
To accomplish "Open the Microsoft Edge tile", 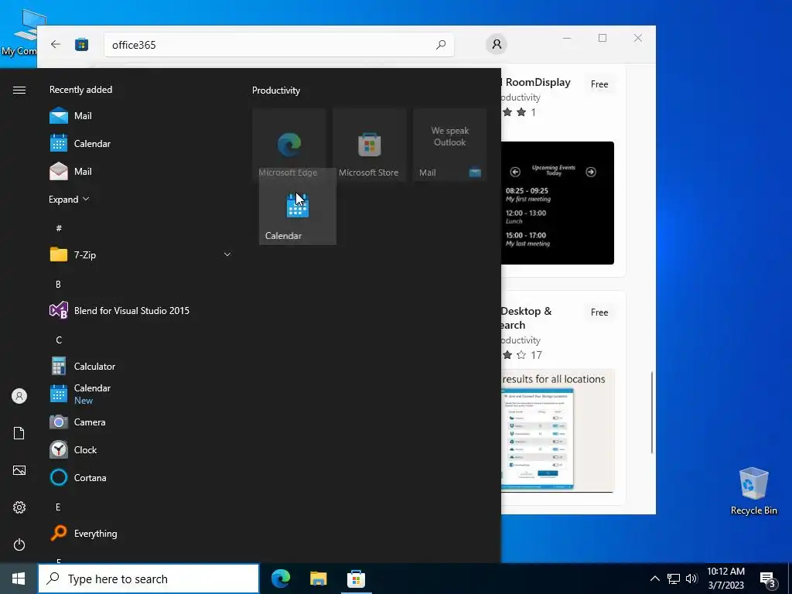I will (289, 145).
